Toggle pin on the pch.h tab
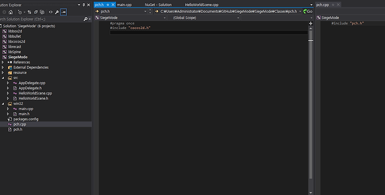Viewport: 385px width, 195px height. tap(108, 5)
